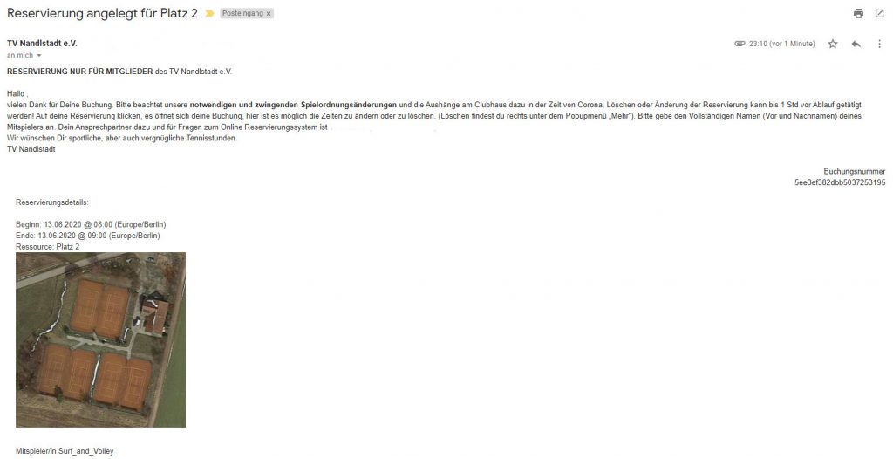Viewport: 893px width, 459px height.
Task: Click sender name TV Nandlstadt e.V.
Action: point(42,44)
